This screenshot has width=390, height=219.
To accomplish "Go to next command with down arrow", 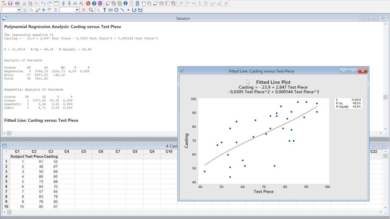I will point(69,3).
